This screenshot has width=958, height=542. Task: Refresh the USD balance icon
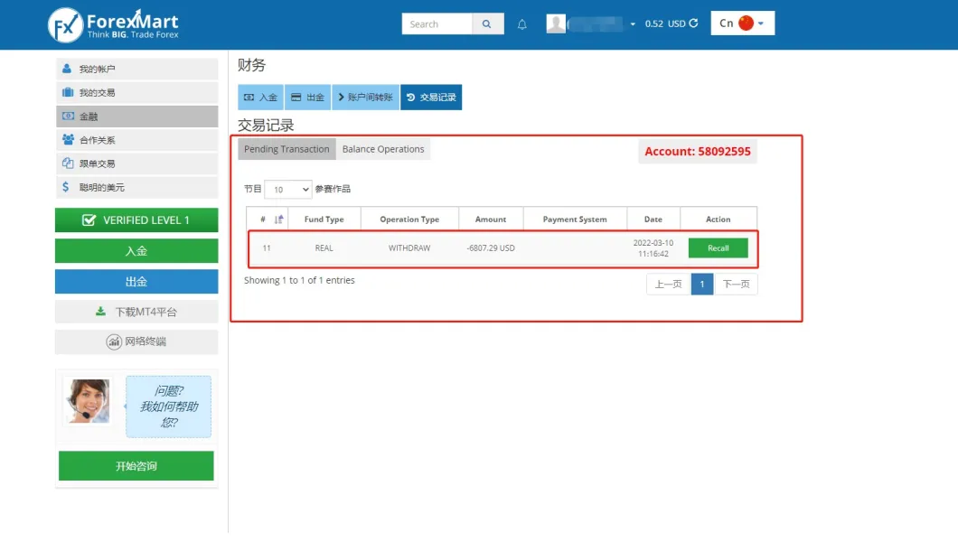coord(694,23)
